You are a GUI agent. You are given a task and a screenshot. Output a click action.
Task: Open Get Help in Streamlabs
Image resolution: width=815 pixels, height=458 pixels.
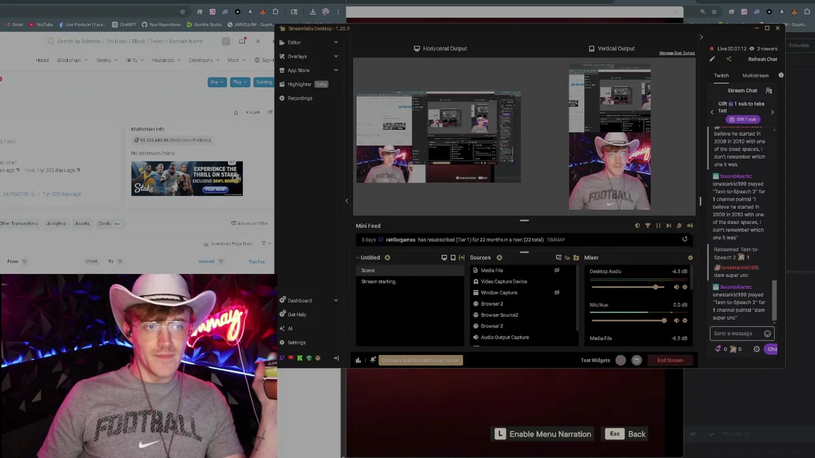(297, 314)
